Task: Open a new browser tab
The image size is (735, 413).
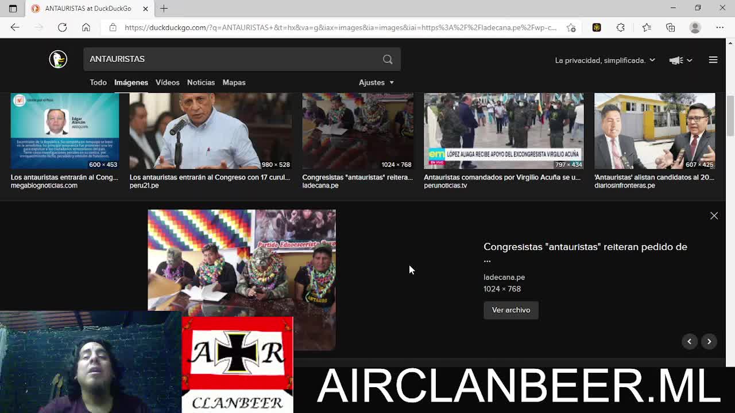Action: click(164, 9)
